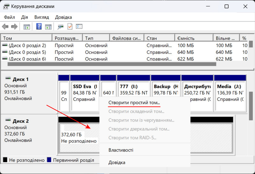Choose Створити простий том from context menu
This screenshot has width=255, height=174.
134,103
